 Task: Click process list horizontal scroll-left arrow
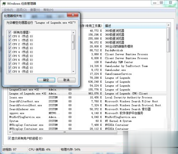(x=10, y=132)
